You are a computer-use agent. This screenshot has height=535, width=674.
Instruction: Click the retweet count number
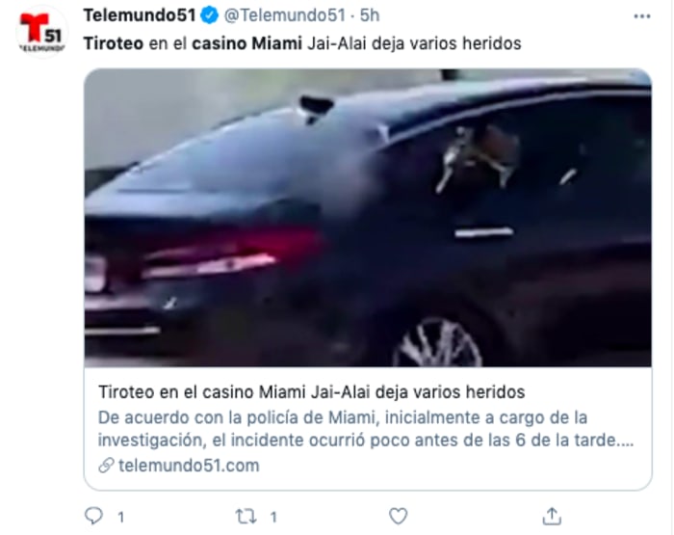click(x=273, y=517)
